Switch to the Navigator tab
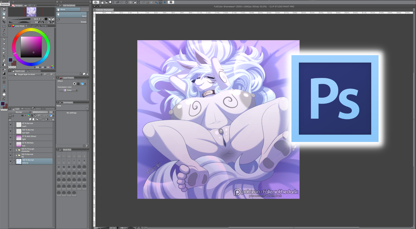The image size is (416, 229). (x=17, y=5)
